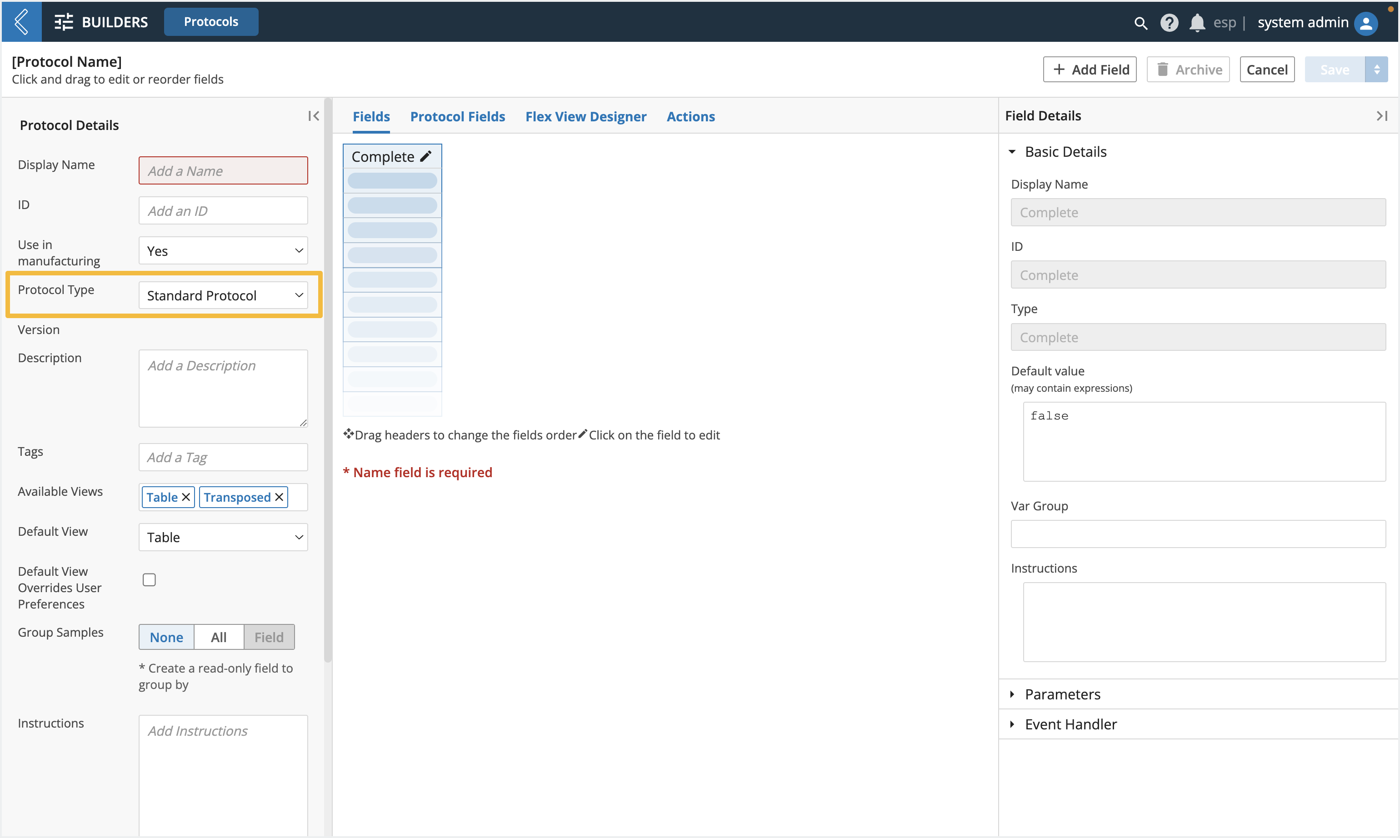Click the Complete column header

click(x=392, y=156)
